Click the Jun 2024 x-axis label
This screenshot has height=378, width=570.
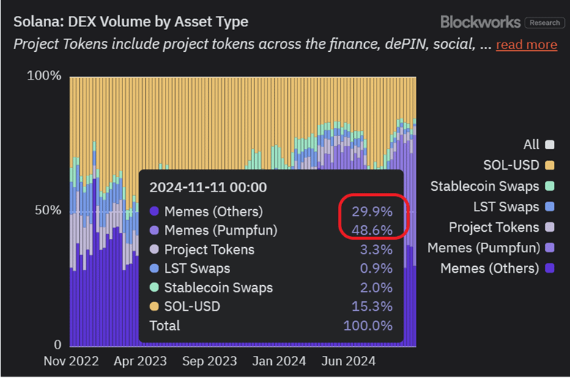350,361
